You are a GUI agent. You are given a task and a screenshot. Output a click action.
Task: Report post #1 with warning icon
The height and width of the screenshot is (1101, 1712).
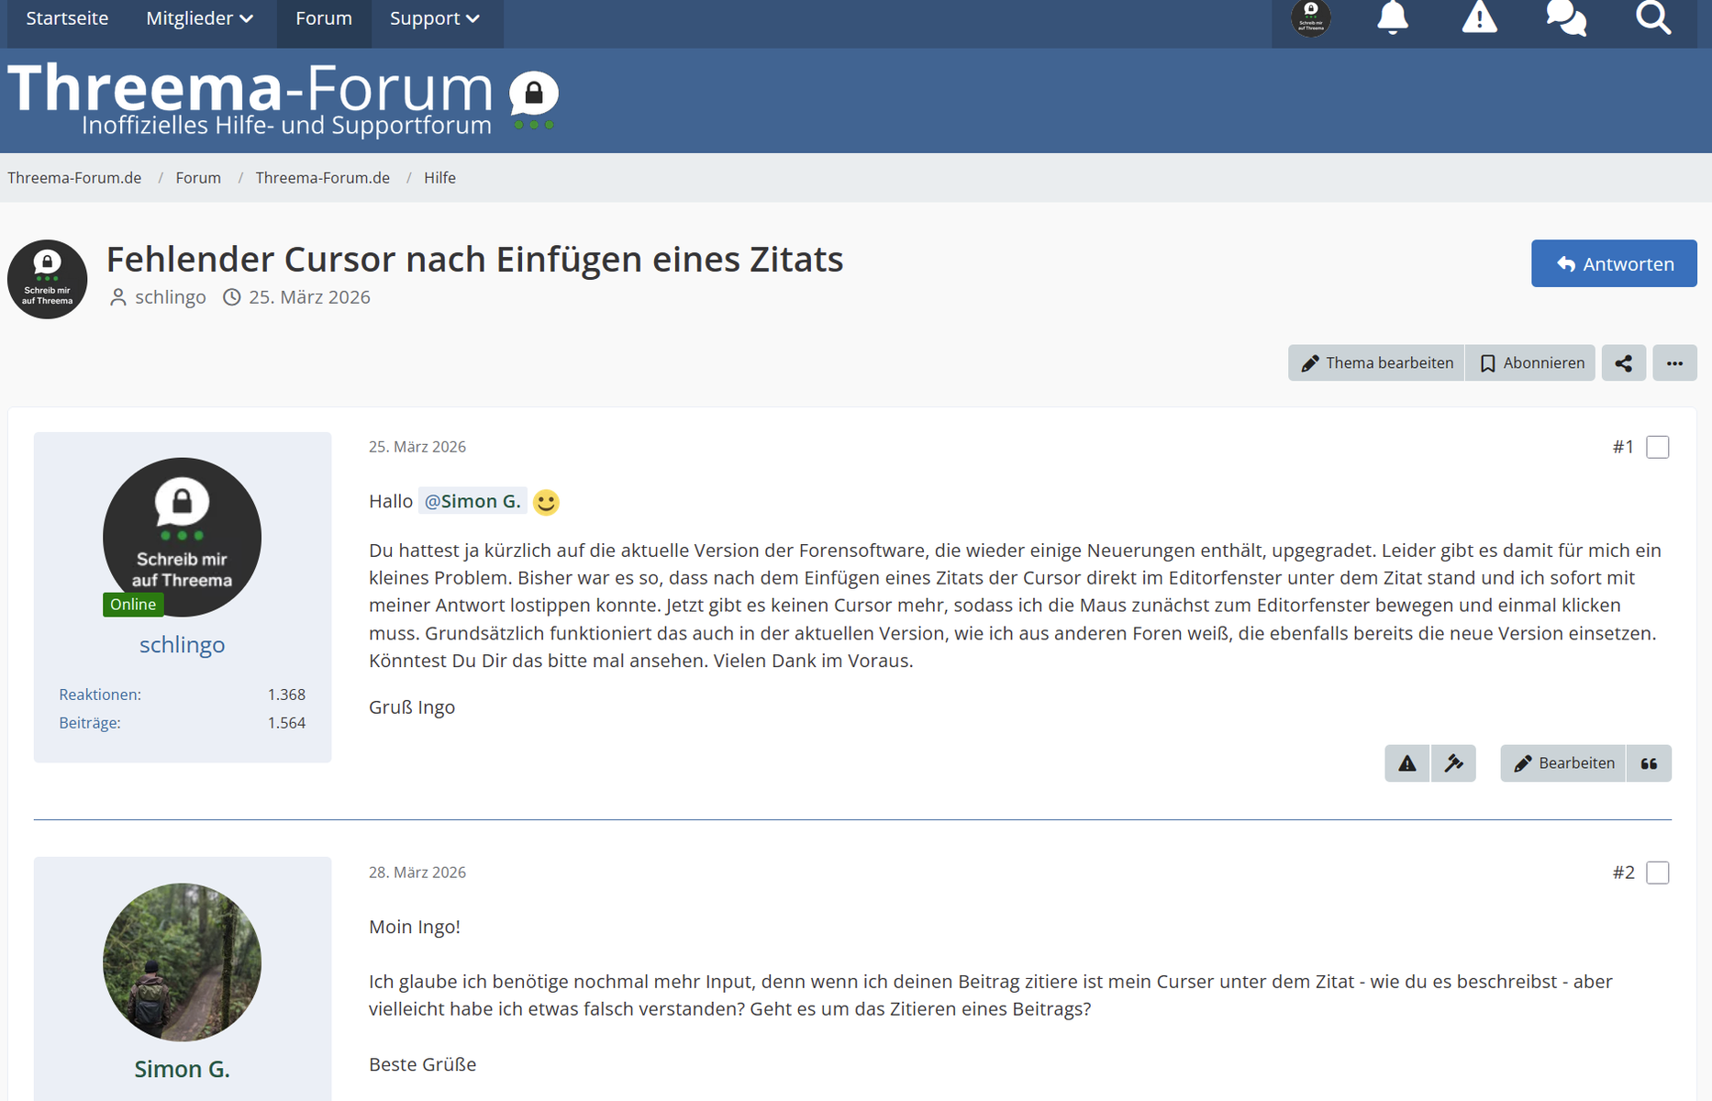coord(1407,763)
